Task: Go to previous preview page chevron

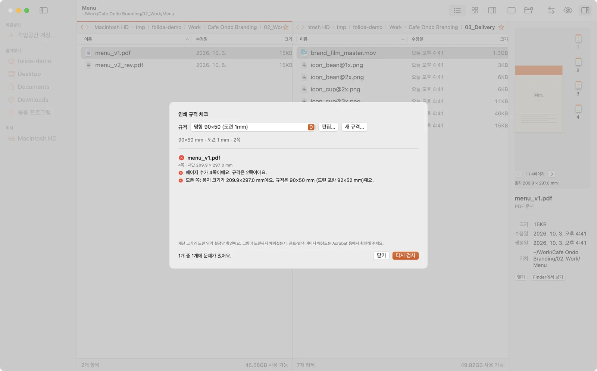Action: (518, 174)
